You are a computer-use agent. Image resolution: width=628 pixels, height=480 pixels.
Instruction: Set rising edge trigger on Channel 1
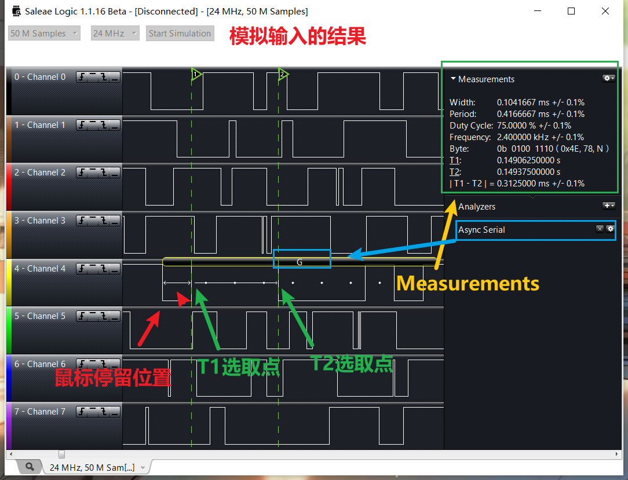[82, 125]
